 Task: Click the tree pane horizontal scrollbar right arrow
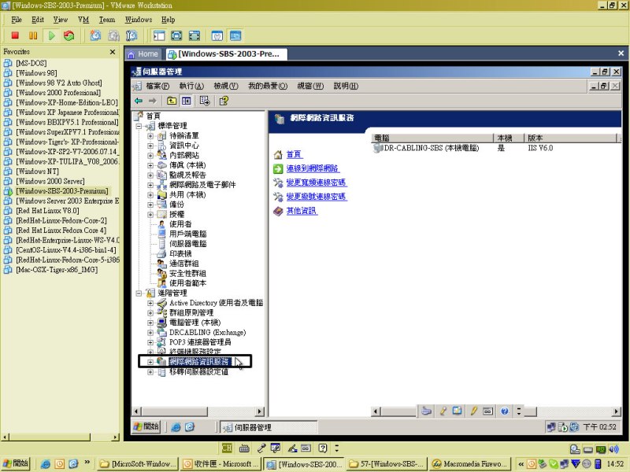[x=260, y=411]
